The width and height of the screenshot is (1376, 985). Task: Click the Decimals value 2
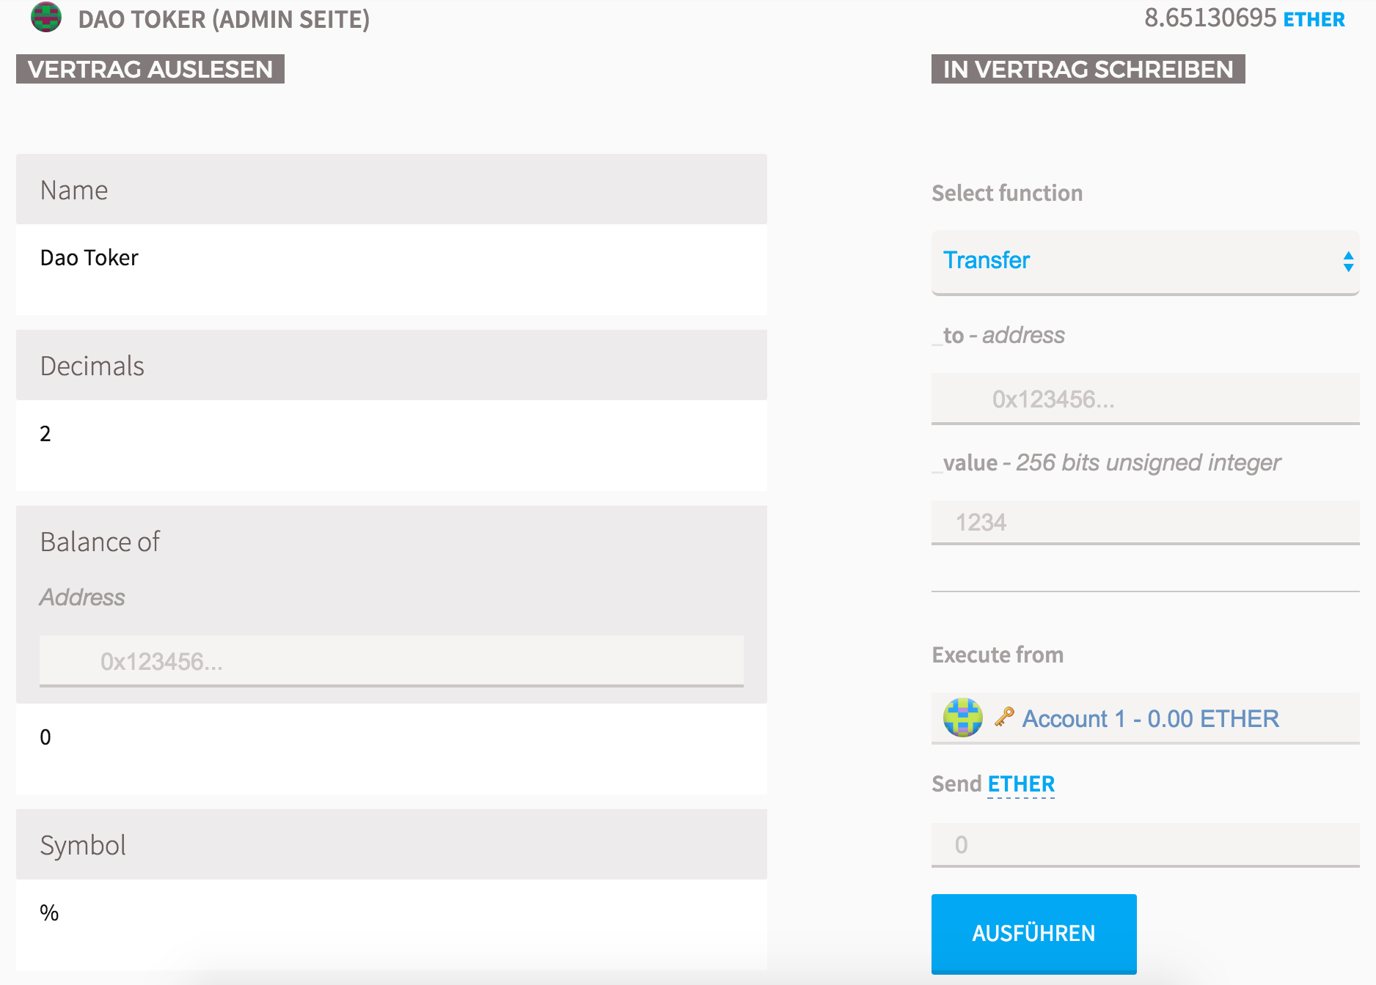[45, 433]
